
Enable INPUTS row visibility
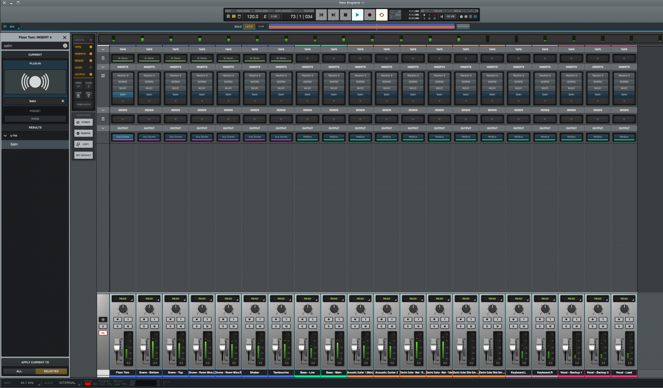click(x=83, y=40)
